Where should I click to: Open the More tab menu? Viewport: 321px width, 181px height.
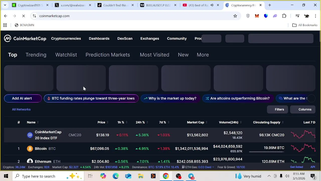[203, 55]
